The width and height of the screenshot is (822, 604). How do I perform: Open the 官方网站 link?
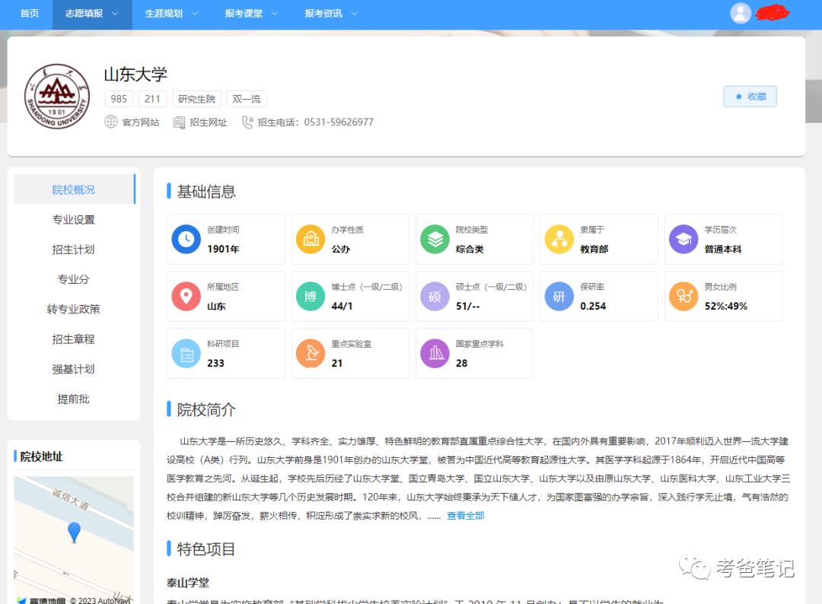141,122
